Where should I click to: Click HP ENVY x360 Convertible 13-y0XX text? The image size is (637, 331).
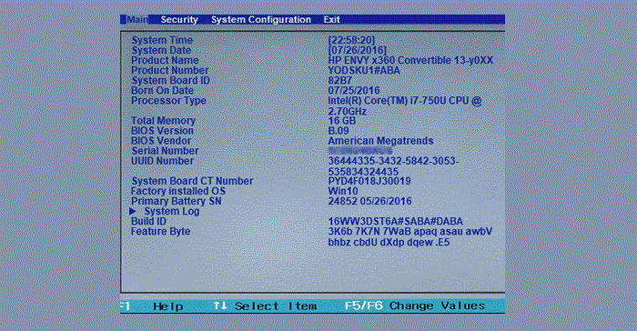coord(410,60)
